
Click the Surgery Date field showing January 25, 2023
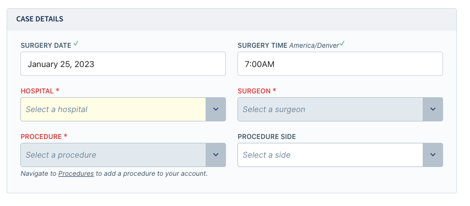point(123,64)
